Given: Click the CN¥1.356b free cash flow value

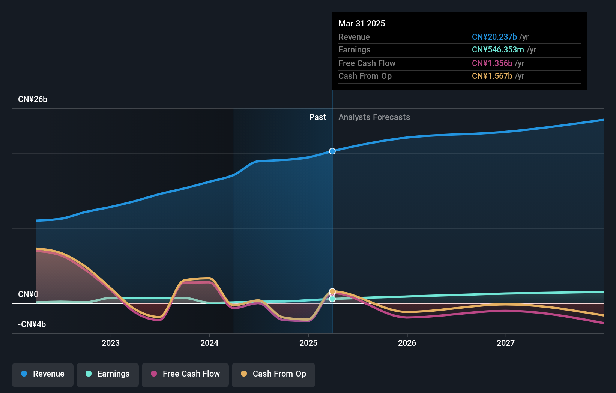Looking at the screenshot, I should 492,63.
